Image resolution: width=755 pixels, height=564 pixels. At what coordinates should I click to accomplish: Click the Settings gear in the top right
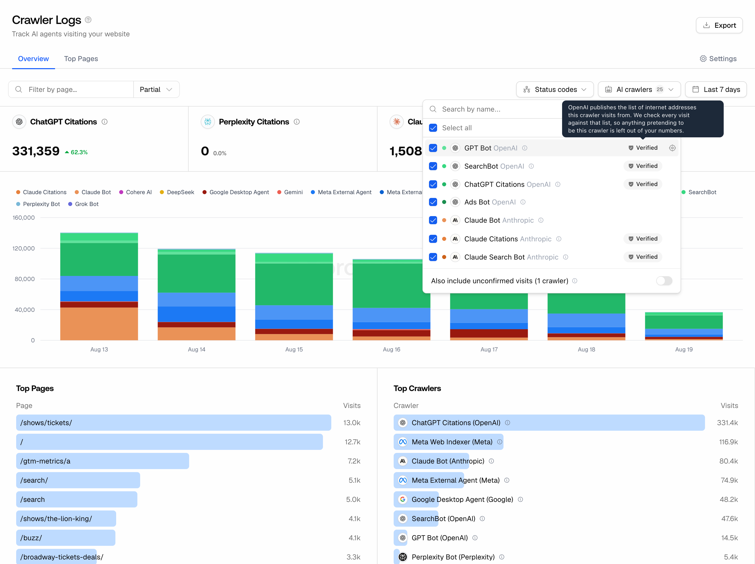click(x=718, y=59)
